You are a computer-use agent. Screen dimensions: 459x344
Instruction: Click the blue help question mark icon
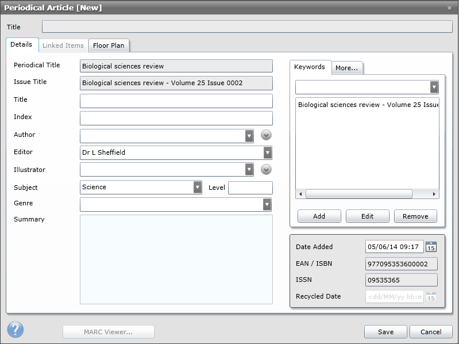pos(16,330)
